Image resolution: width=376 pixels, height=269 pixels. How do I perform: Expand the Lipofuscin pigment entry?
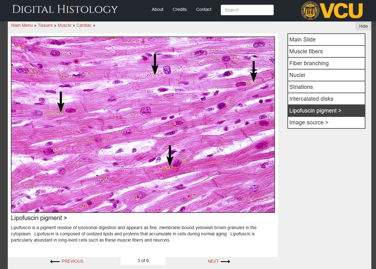326,111
